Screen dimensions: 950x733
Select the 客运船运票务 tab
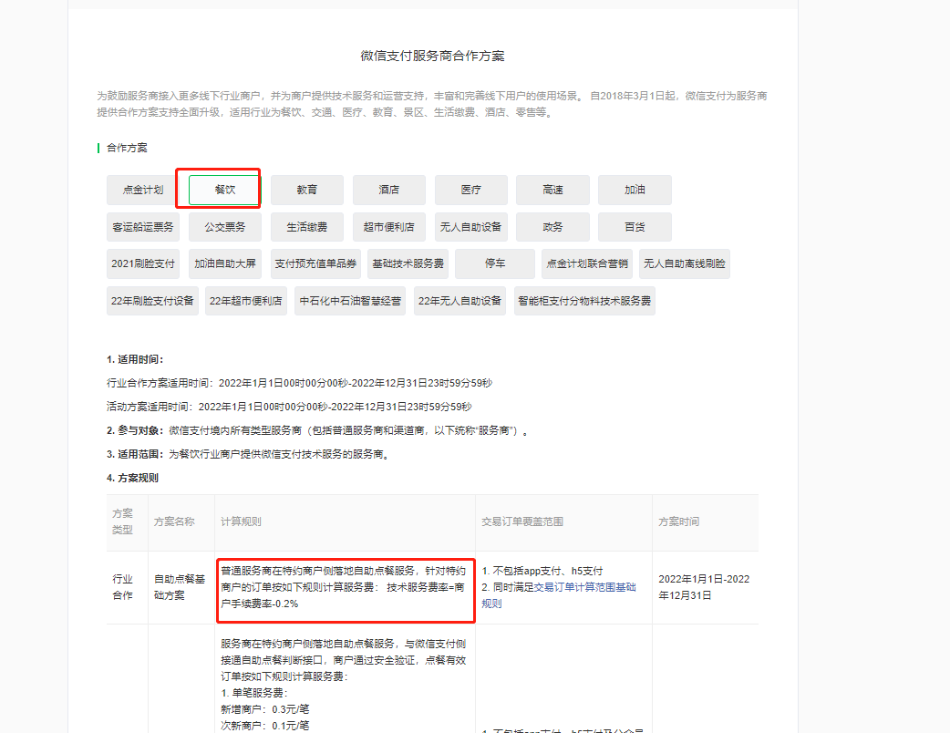point(143,227)
